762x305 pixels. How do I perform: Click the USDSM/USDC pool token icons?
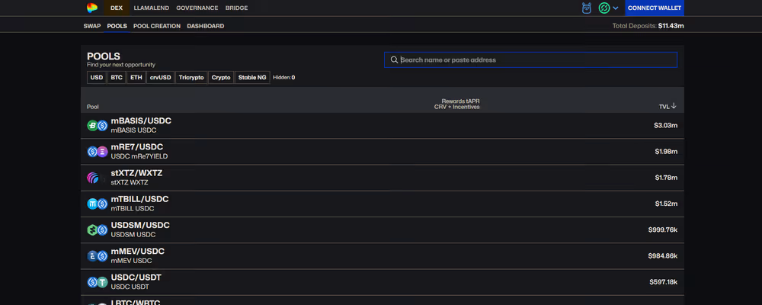tap(97, 230)
